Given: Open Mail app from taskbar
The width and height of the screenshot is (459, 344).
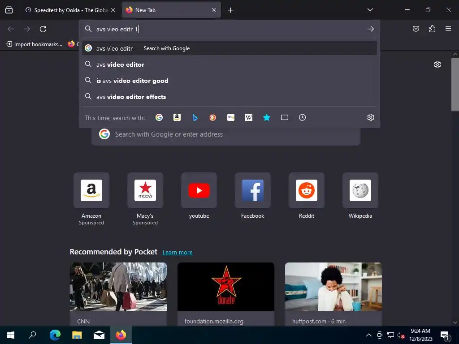Looking at the screenshot, I should [x=99, y=335].
